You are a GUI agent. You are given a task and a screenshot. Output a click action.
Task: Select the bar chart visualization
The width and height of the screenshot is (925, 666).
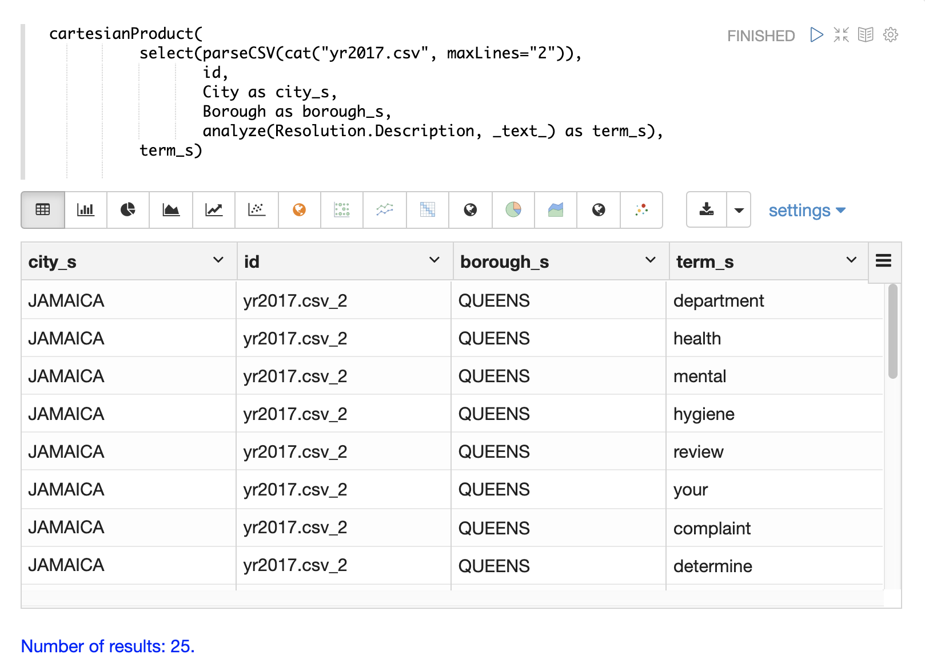point(86,210)
